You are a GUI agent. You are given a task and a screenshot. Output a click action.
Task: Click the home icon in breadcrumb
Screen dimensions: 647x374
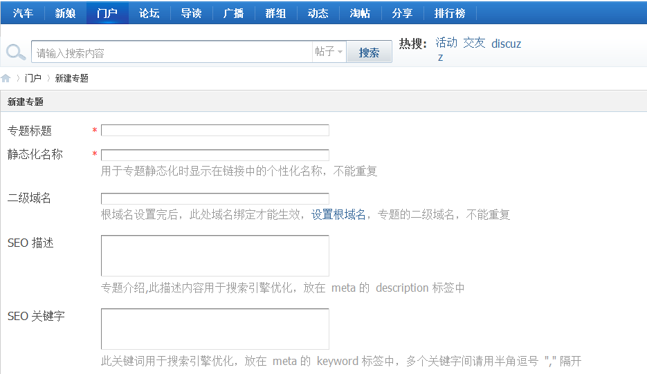(x=6, y=78)
